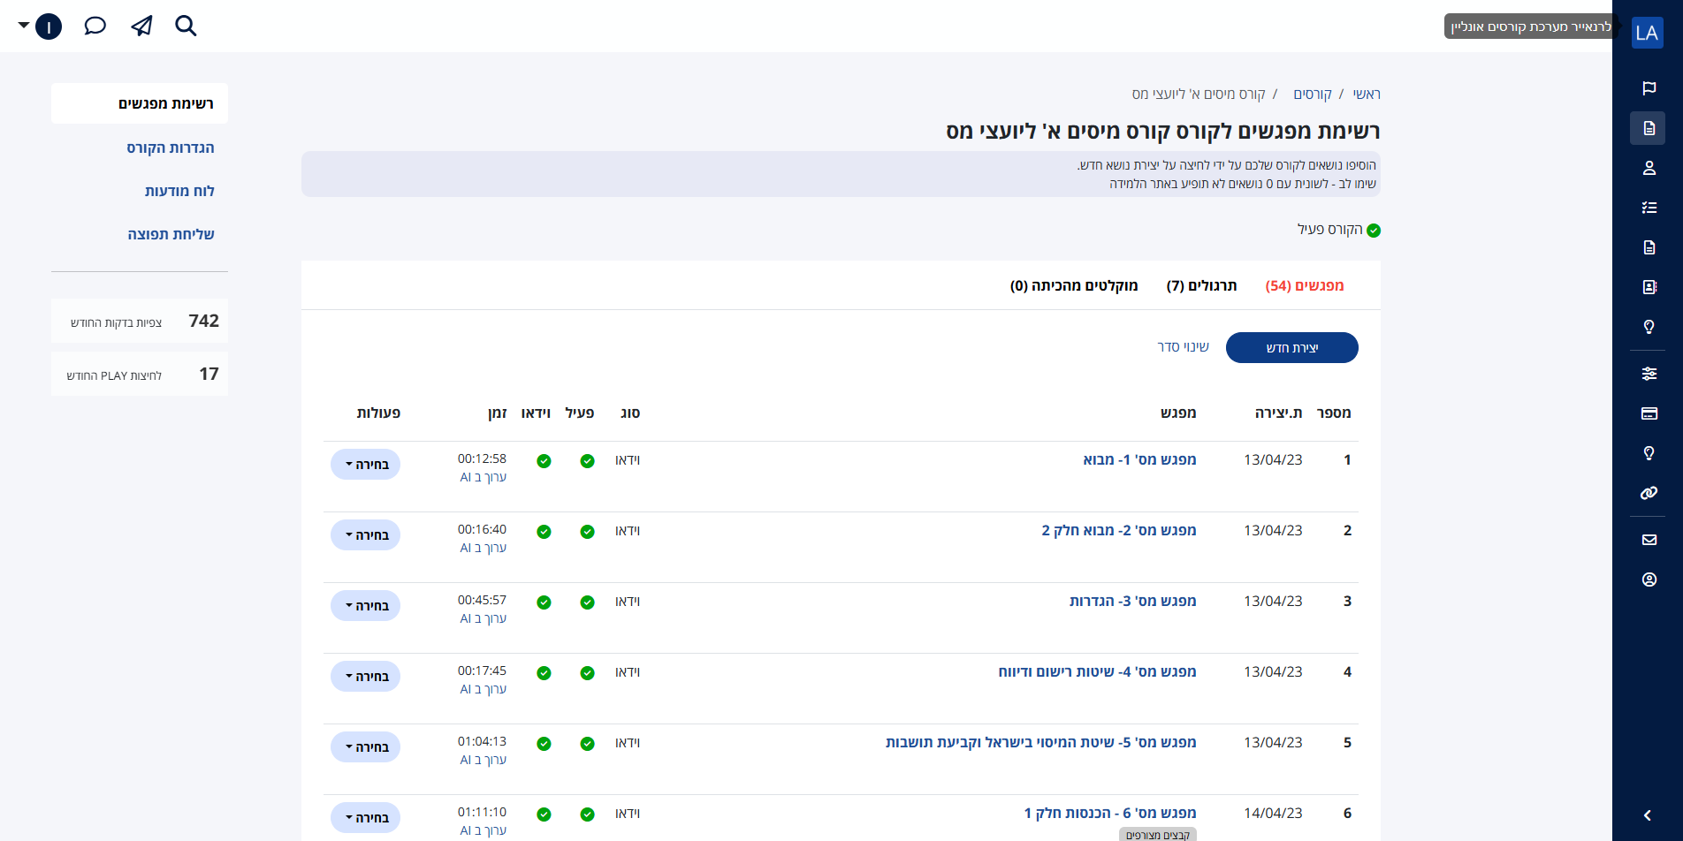
Task: Click the flag icon in sidebar
Action: [x=1649, y=88]
